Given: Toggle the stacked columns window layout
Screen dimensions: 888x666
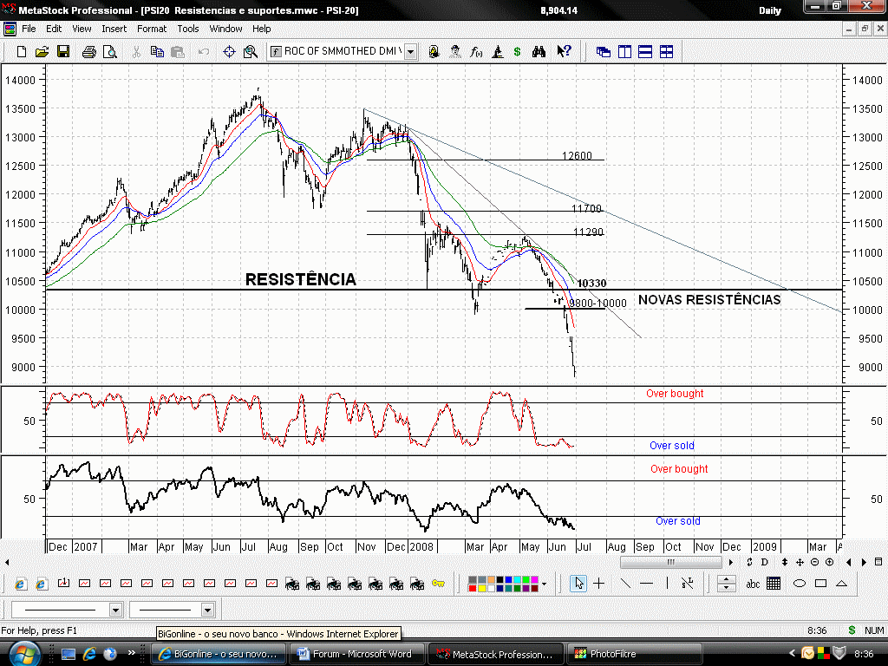Looking at the screenshot, I should tap(624, 51).
